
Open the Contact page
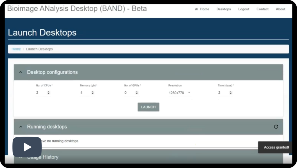(x=262, y=9)
